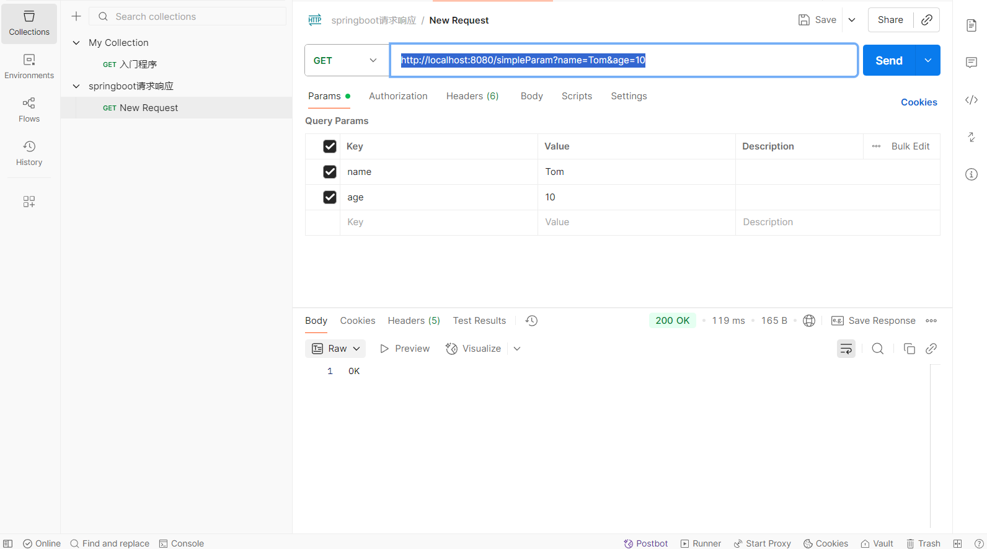
Task: Open response Headers (5) tab
Action: (414, 321)
